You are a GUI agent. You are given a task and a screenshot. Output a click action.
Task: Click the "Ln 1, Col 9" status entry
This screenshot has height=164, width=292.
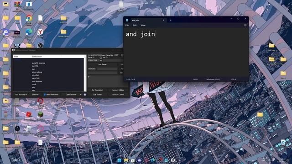[x=131, y=79]
